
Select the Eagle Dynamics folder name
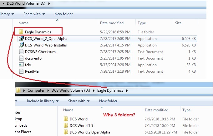[x=38, y=32]
